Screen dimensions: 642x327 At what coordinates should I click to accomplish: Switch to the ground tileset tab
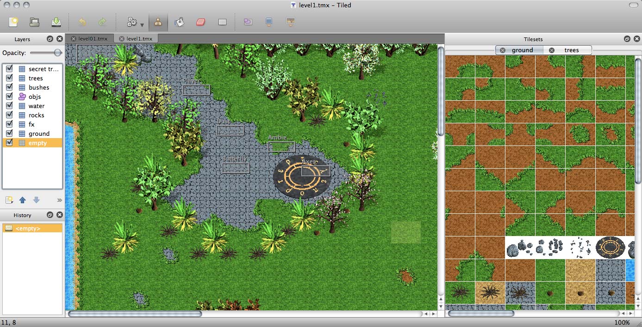(519, 50)
